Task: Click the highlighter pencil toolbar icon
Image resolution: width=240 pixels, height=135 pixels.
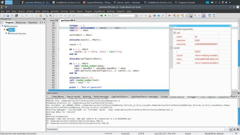Action: [x=150, y=15]
